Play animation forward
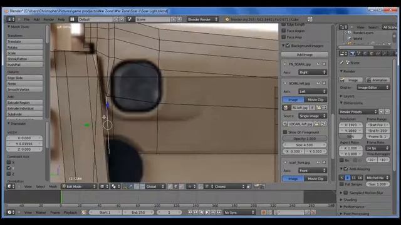Screen dimensions: 401x225 pyautogui.click(x=207, y=212)
